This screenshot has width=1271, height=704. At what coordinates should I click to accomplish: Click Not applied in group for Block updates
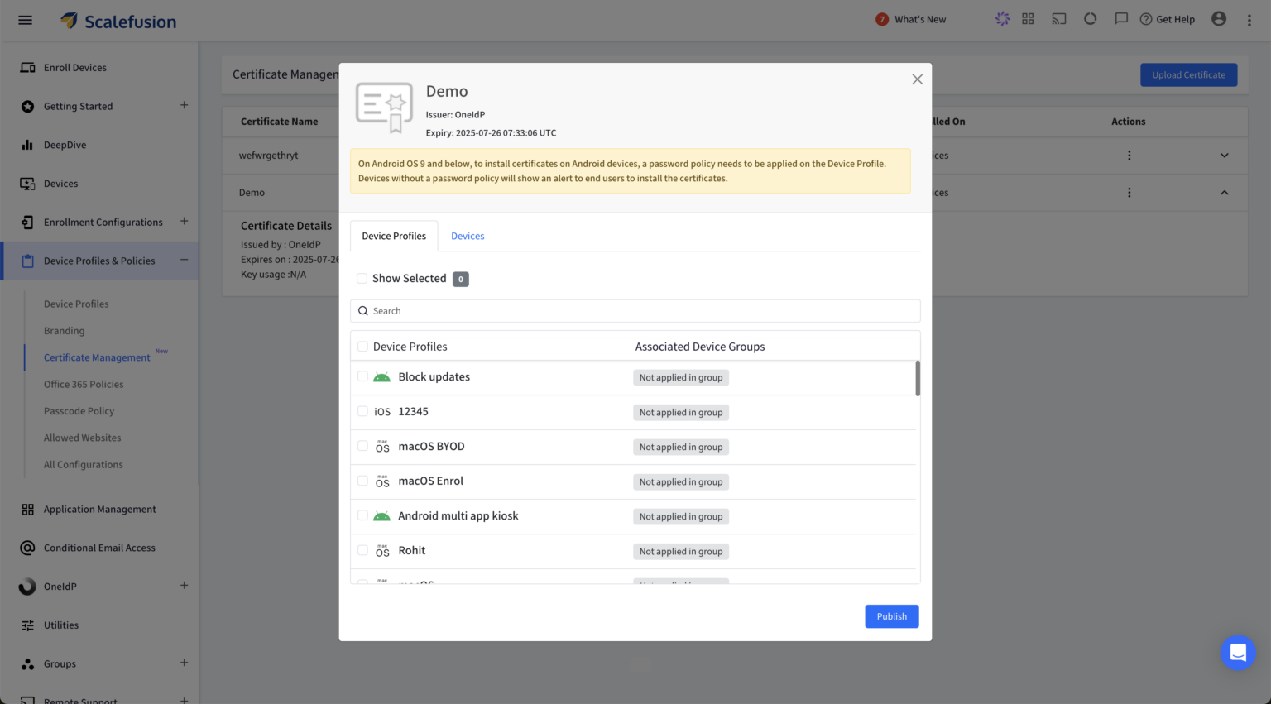click(681, 377)
